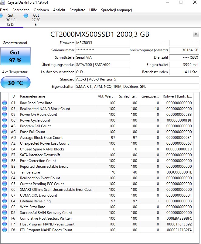This screenshot has height=244, width=201.
Task: Click status icon for Reallocation Event Count
Action: 5,178
